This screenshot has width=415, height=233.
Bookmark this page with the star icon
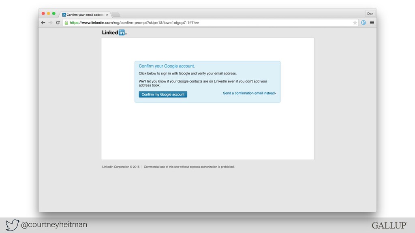[x=355, y=23]
